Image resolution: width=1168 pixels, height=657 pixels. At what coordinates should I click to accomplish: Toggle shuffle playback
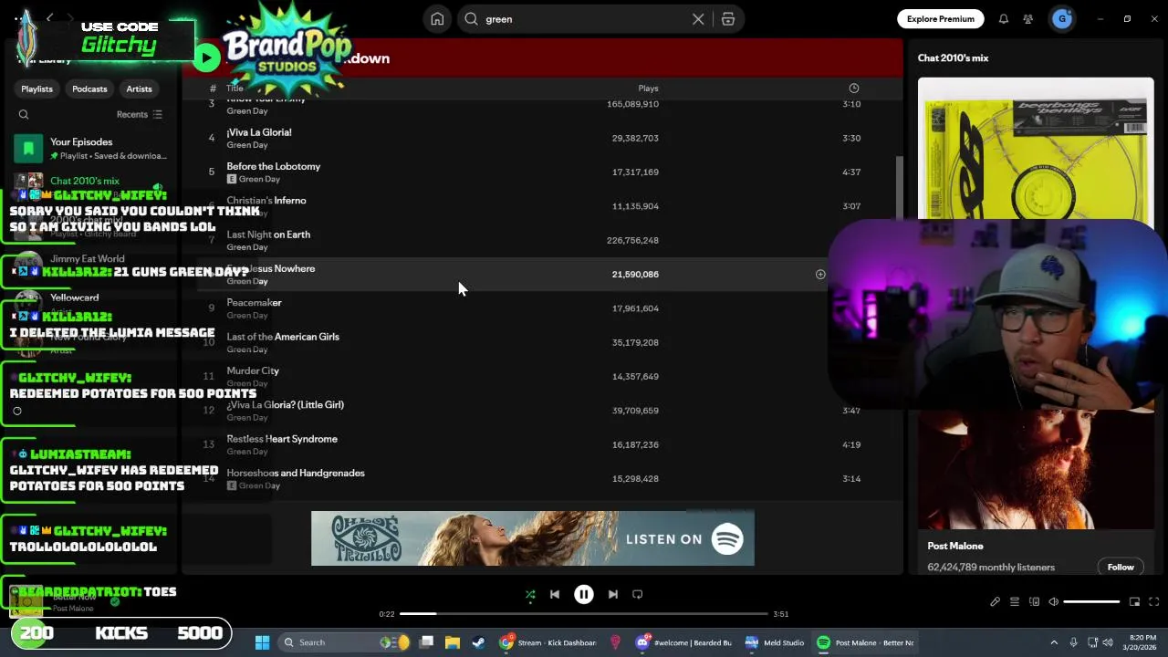pos(530,595)
